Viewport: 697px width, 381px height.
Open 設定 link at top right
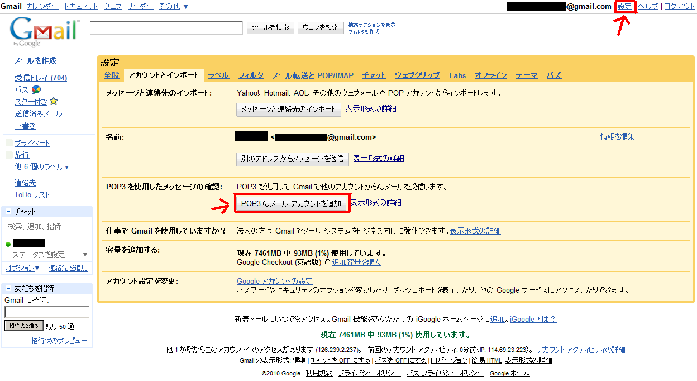(625, 7)
